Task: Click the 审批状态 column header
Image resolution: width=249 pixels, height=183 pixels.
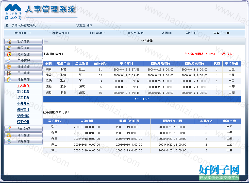Action: click(206, 121)
